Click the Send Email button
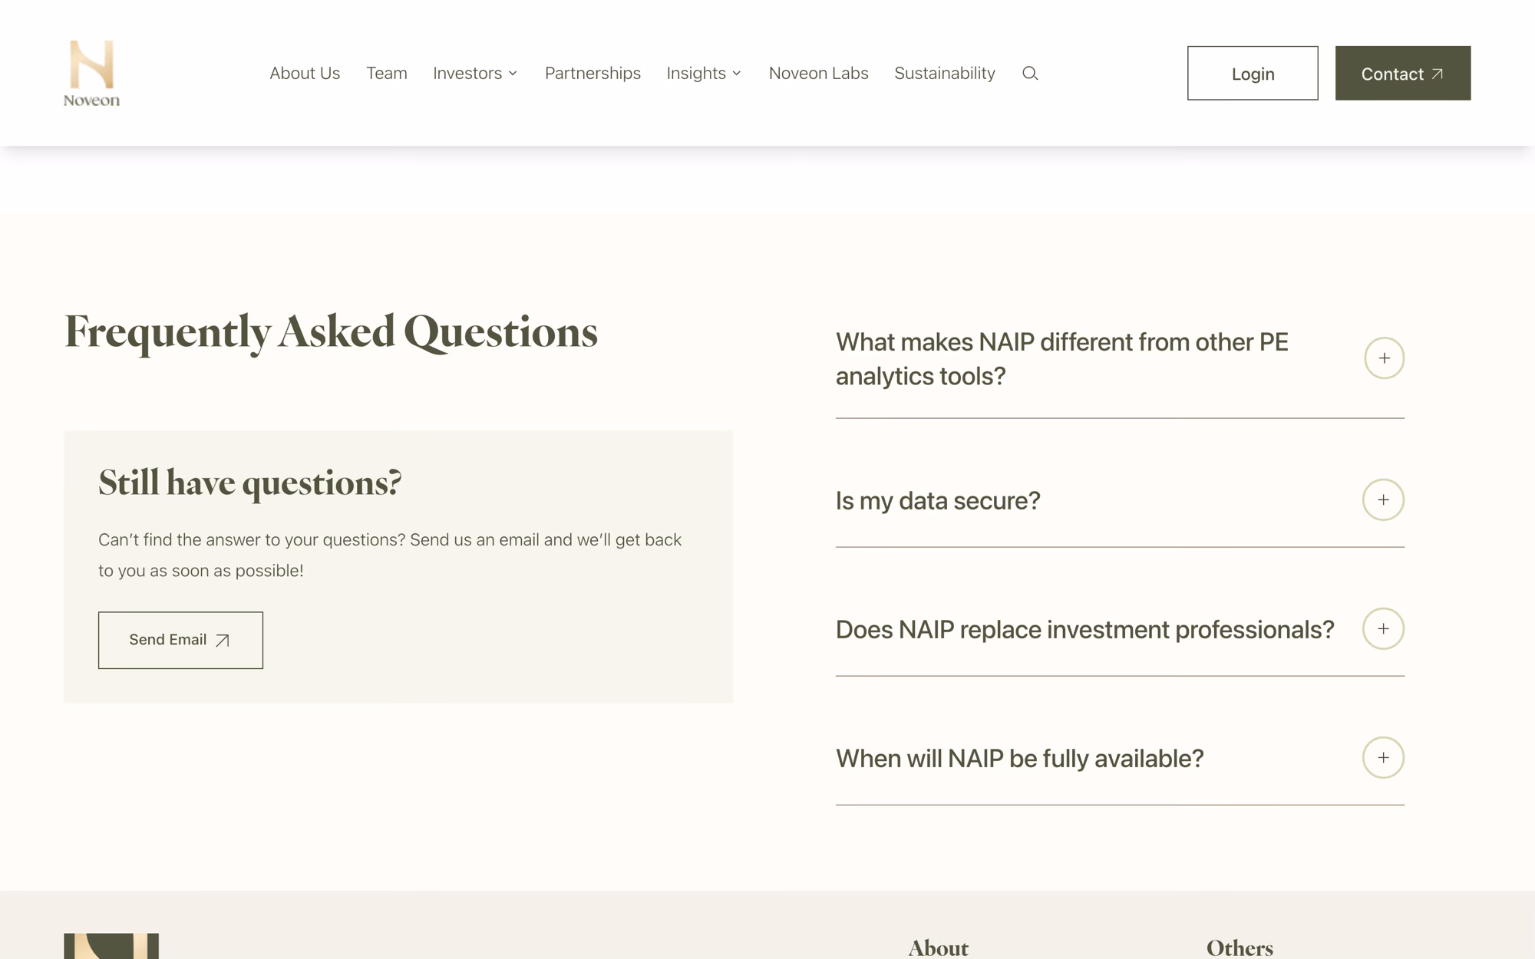1535x959 pixels. [x=180, y=640]
